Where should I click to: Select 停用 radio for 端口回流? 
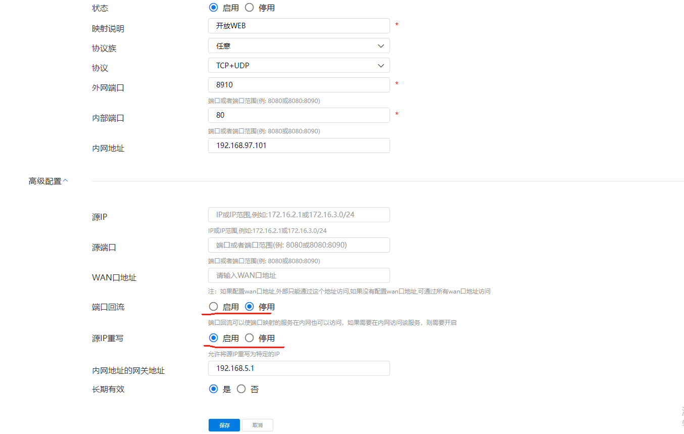250,307
